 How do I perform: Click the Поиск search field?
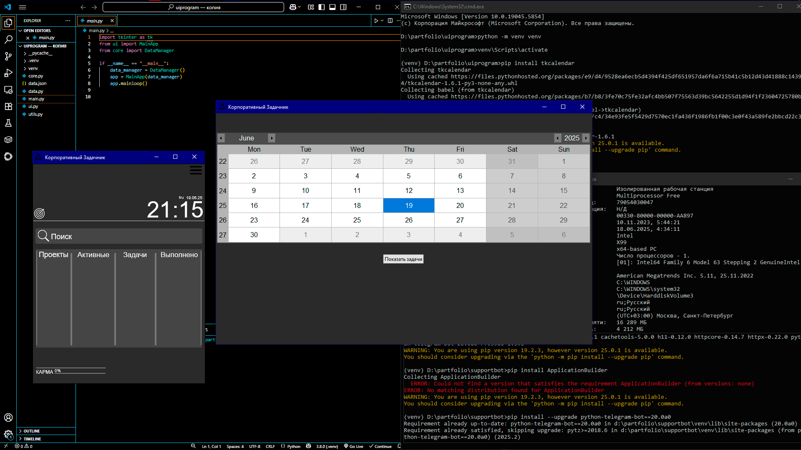[x=119, y=236]
